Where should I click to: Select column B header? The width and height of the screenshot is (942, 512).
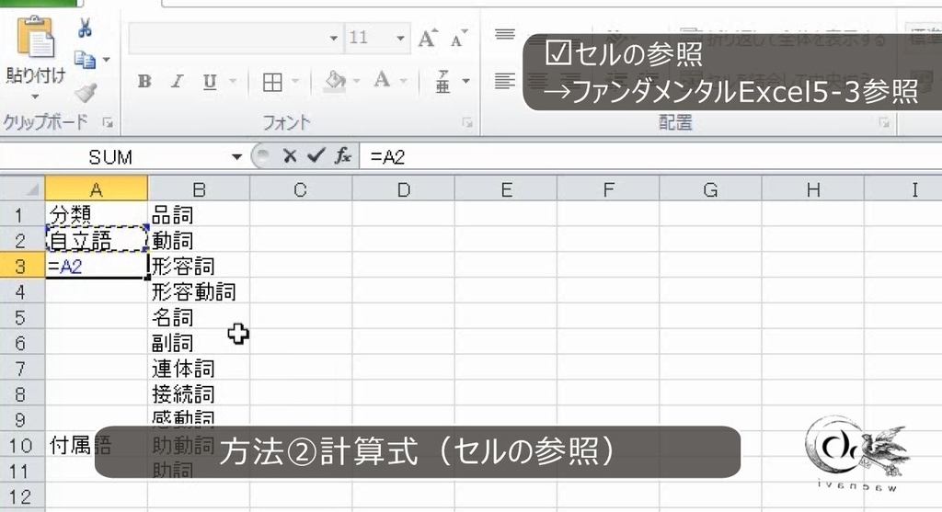[199, 189]
